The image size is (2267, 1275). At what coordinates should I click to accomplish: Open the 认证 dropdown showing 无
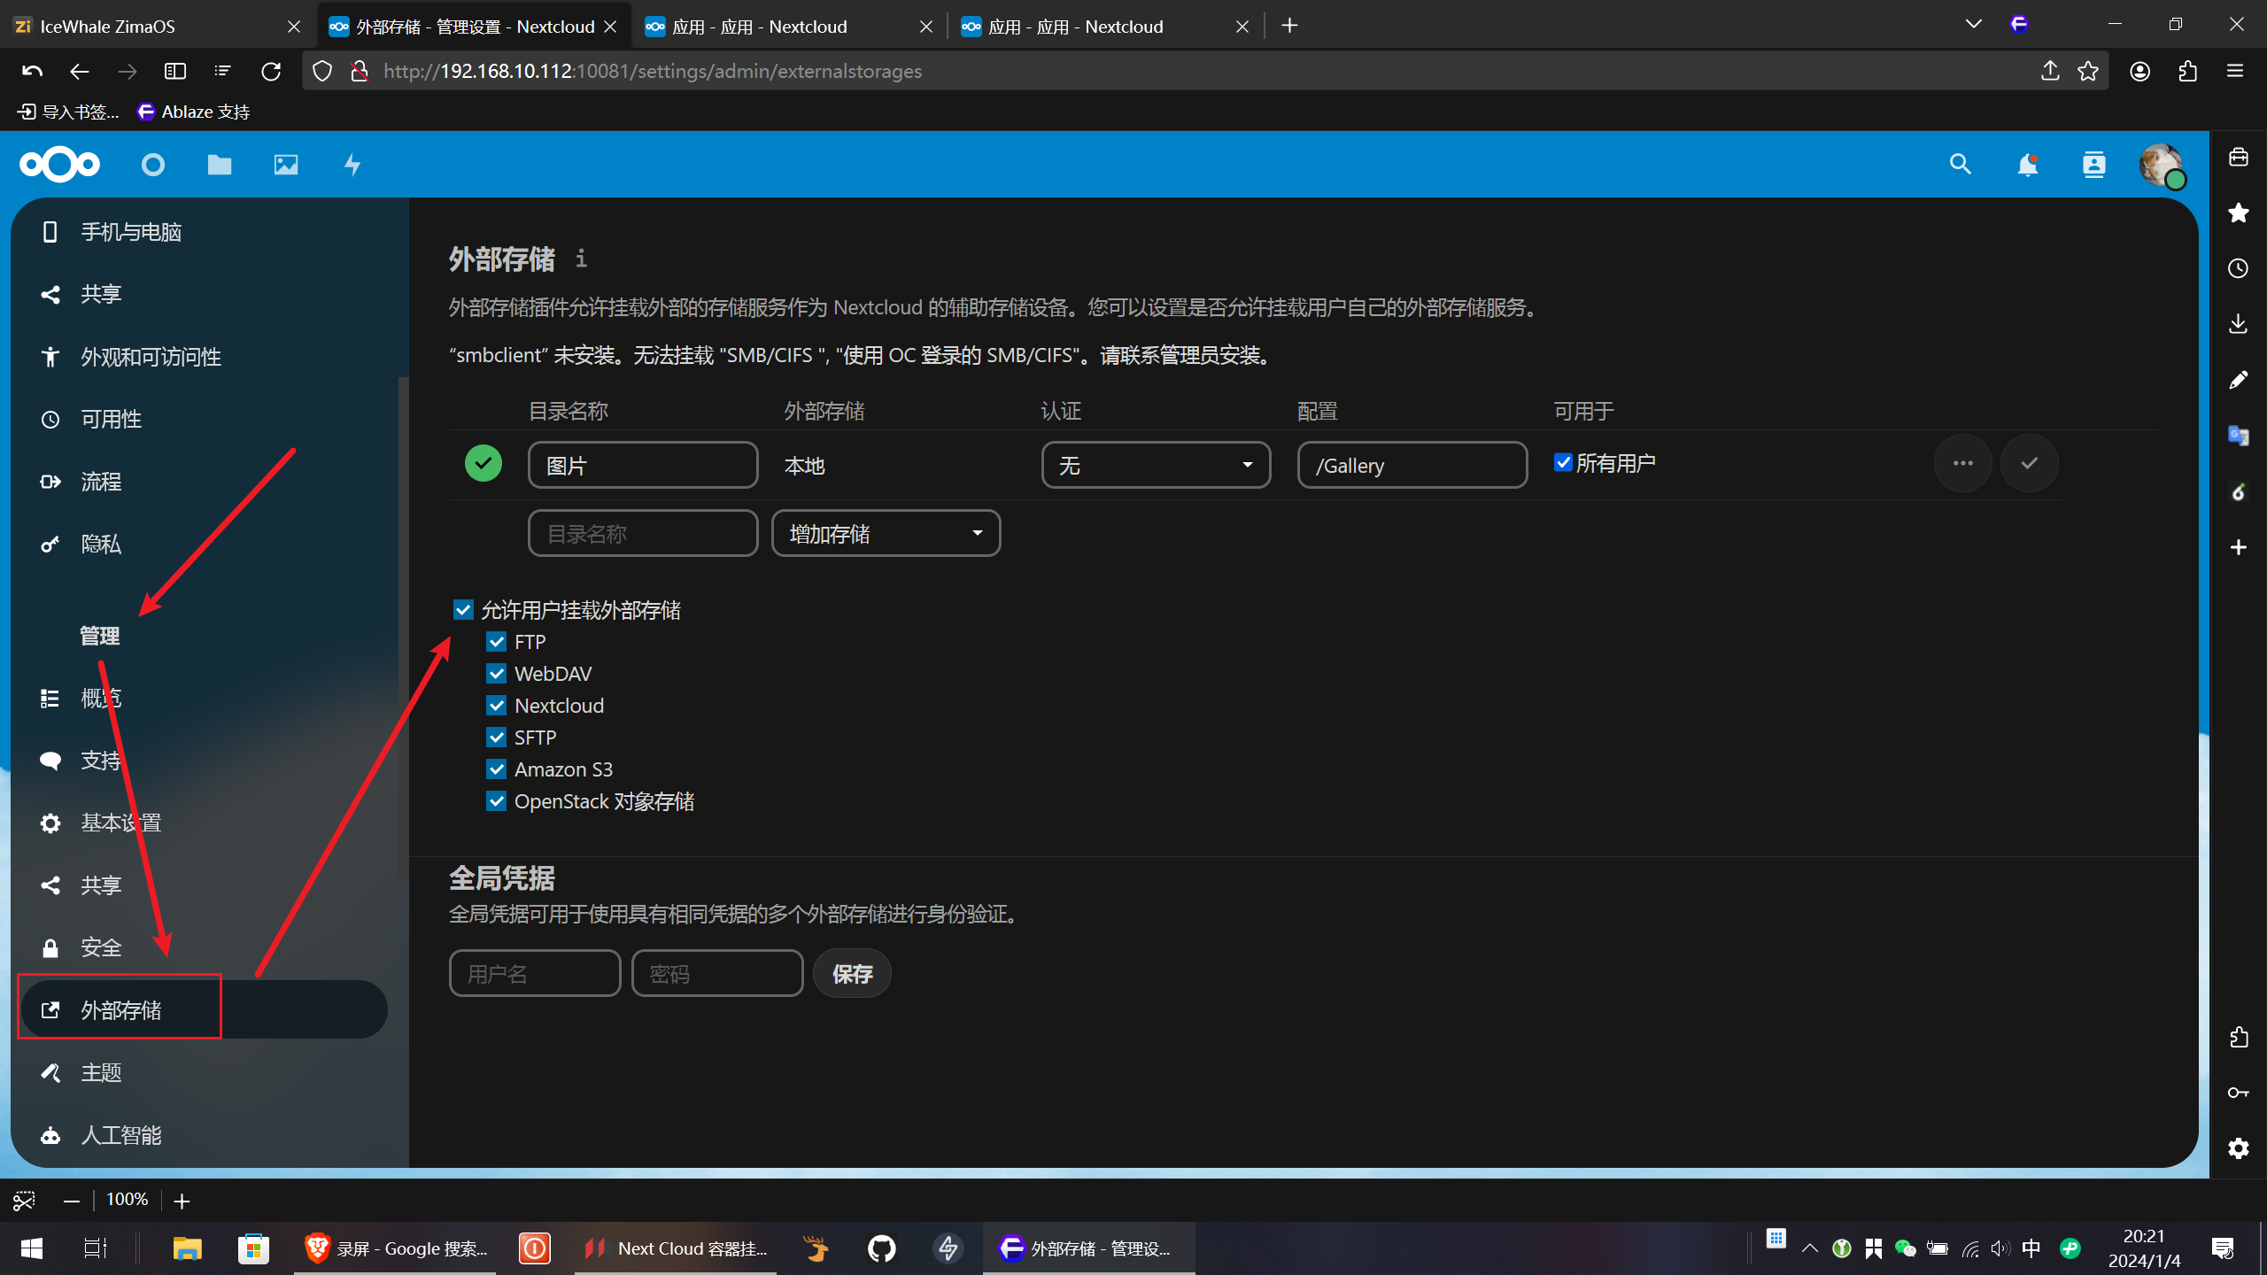pos(1156,465)
